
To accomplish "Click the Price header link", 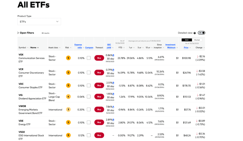I will (x=186, y=48).
